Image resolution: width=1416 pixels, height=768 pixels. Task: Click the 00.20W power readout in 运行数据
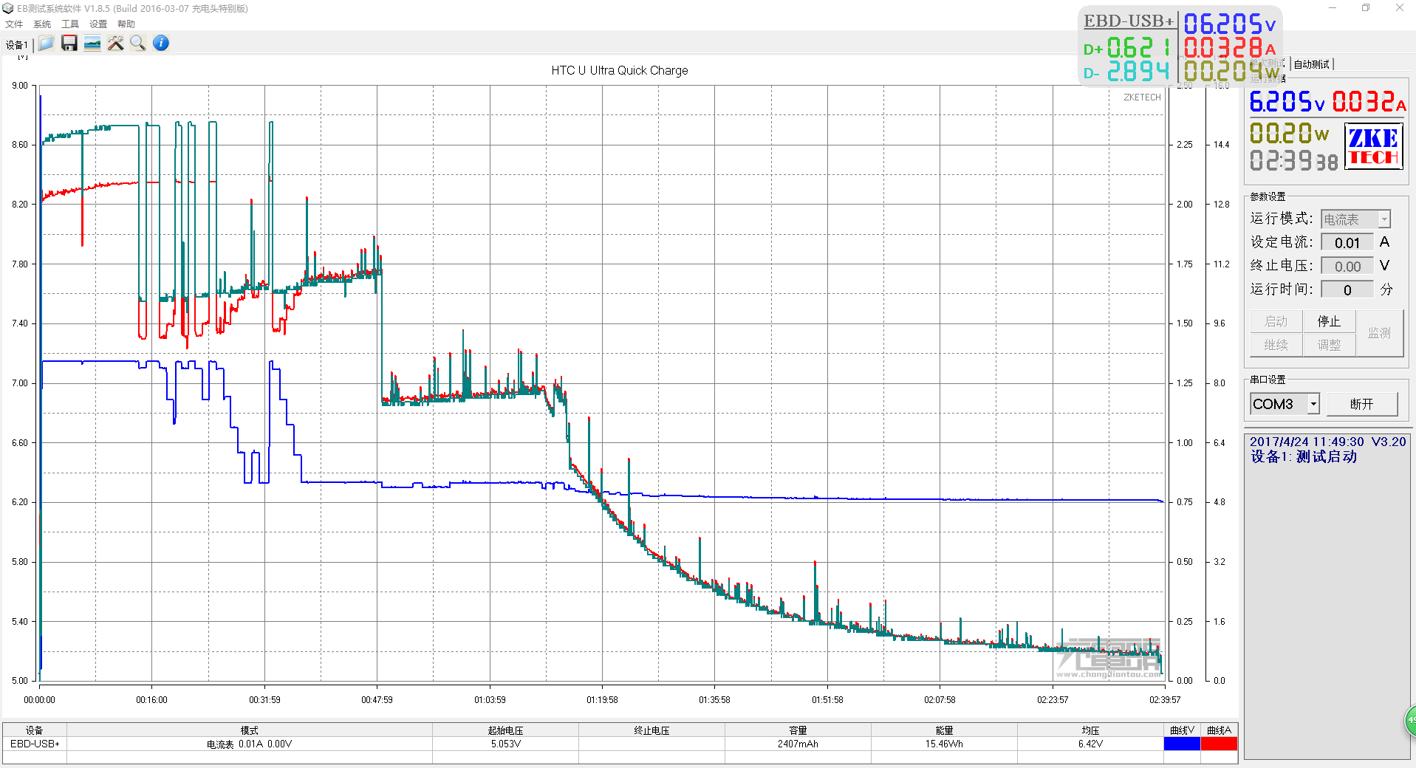(1289, 134)
